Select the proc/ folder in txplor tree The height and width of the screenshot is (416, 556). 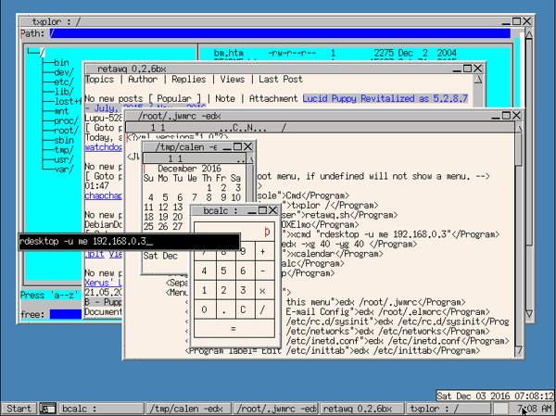click(67, 120)
